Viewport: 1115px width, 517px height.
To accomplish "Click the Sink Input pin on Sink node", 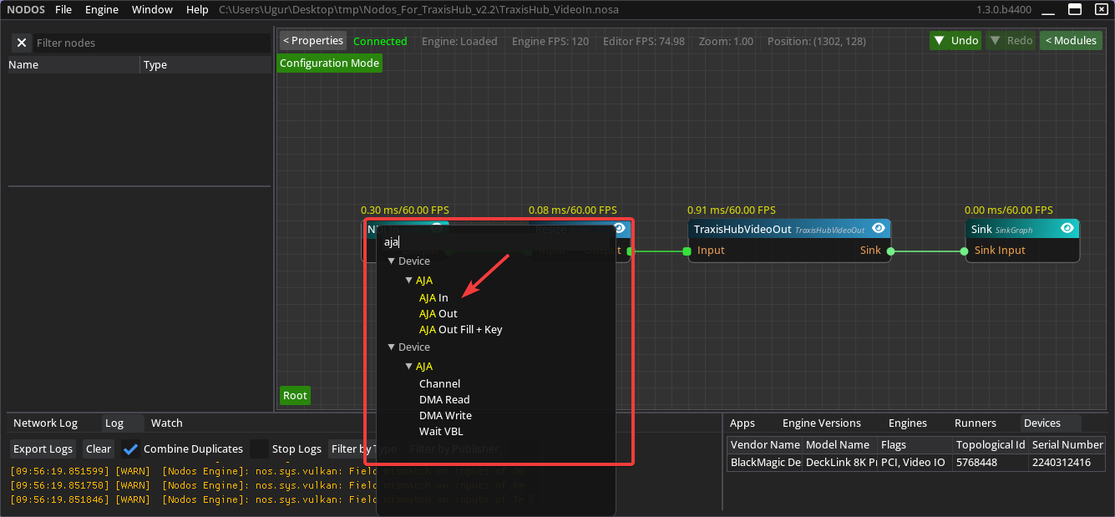I will click(965, 251).
